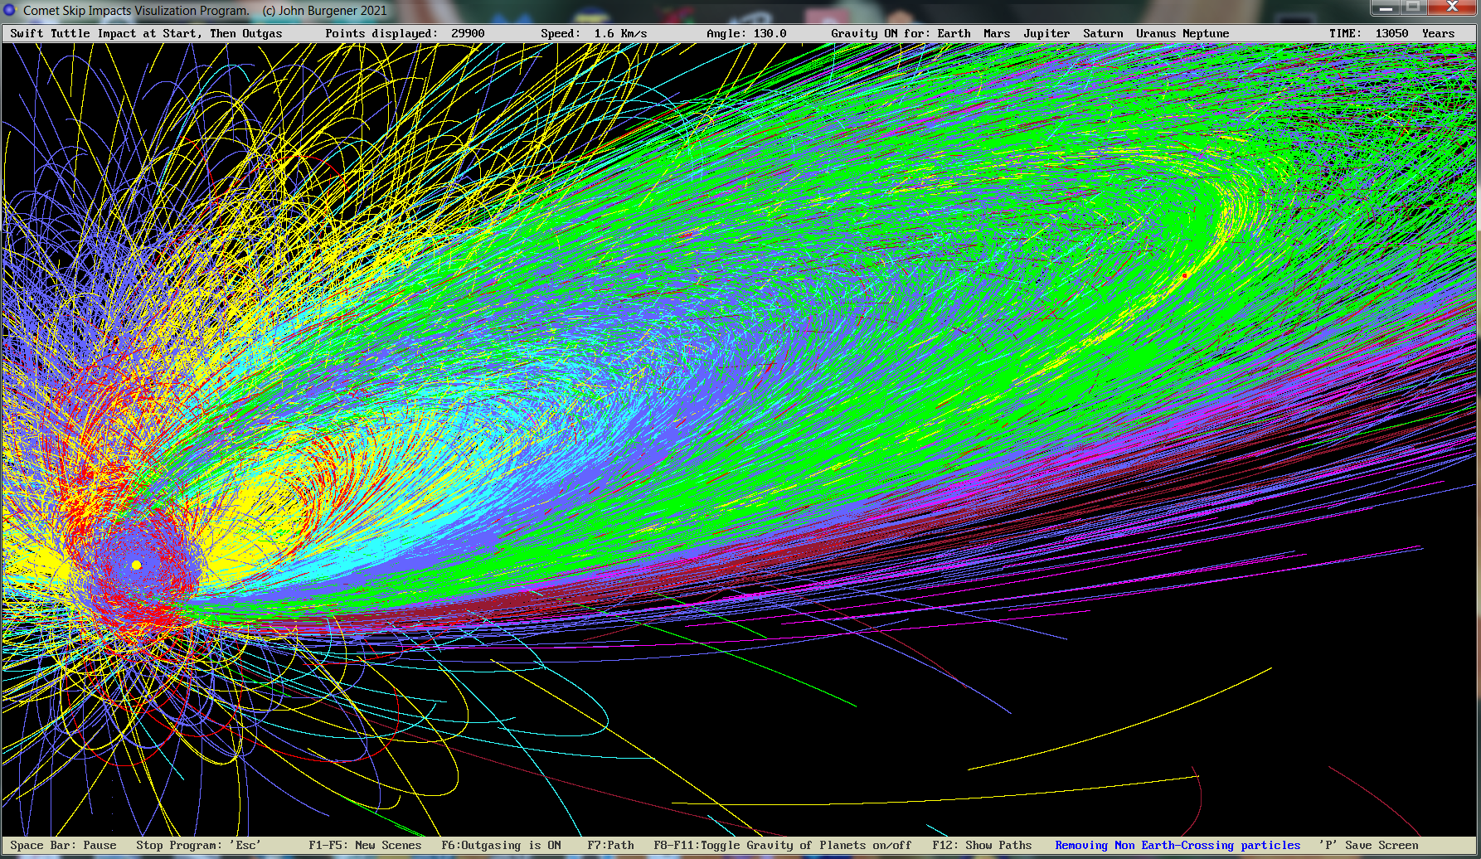The height and width of the screenshot is (859, 1481).
Task: Click the Earth gravity label
Action: tap(954, 33)
